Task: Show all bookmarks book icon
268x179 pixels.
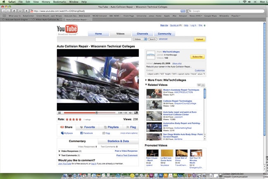Action: tap(5, 16)
